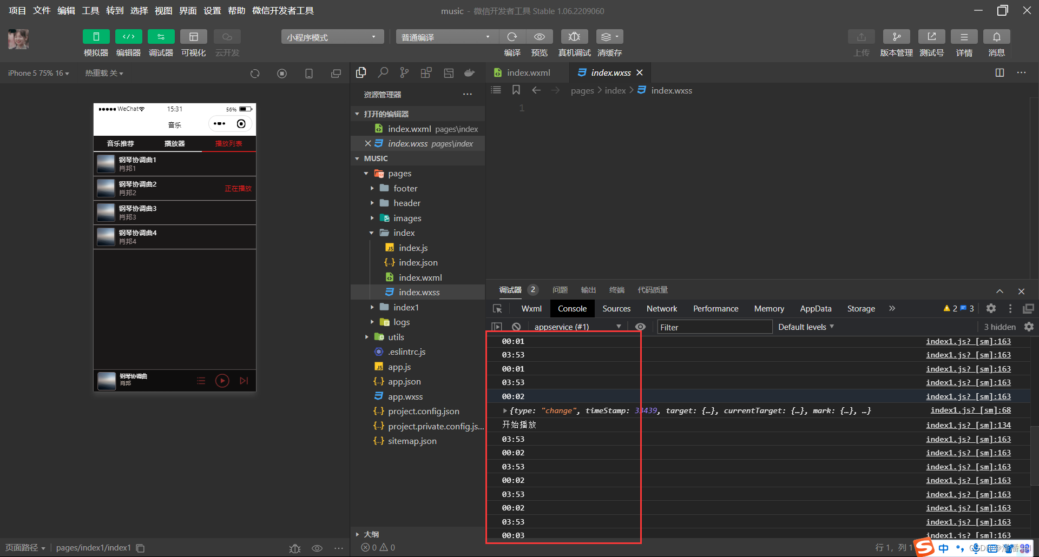1039x557 pixels.
Task: Close the index.wxss tab
Action: (640, 72)
